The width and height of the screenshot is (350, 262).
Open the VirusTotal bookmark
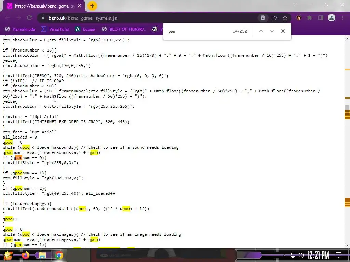(x=55, y=29)
